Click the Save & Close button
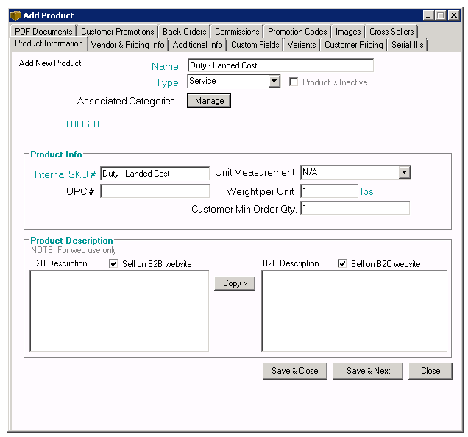 tap(294, 371)
